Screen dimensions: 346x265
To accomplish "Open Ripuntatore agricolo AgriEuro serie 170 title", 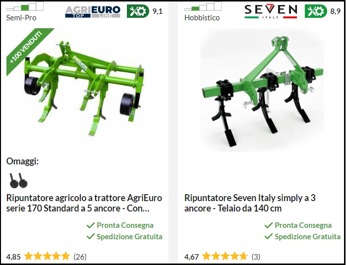I will (84, 203).
